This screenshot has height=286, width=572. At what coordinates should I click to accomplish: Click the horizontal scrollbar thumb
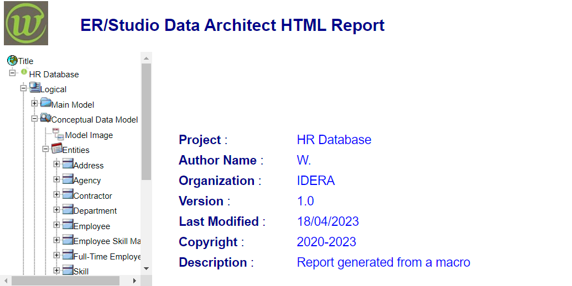65,281
